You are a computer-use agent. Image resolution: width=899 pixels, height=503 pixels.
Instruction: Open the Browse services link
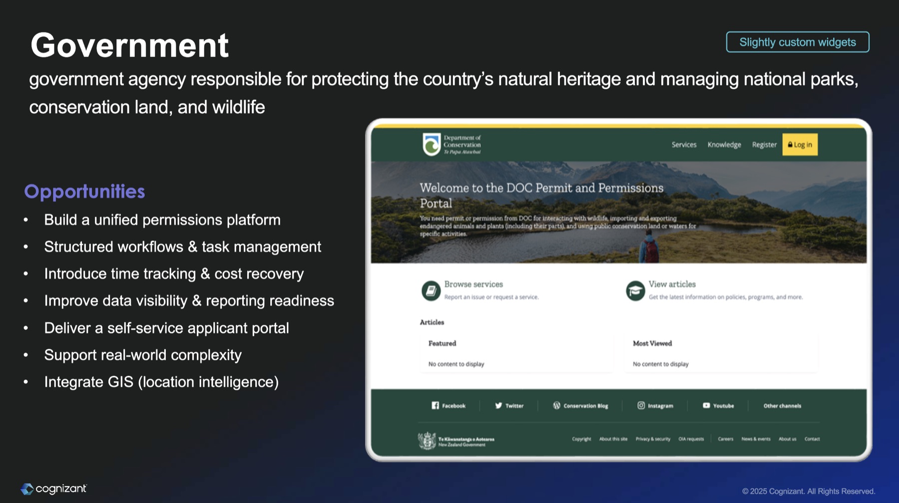click(x=473, y=284)
